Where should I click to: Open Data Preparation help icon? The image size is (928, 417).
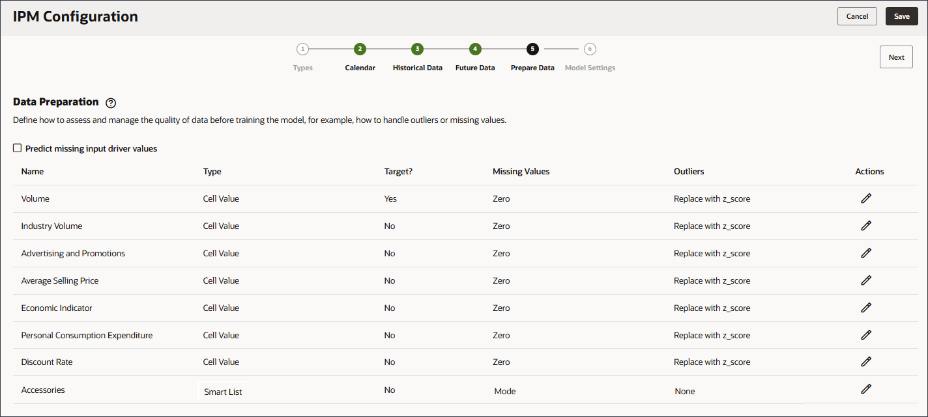coord(111,103)
